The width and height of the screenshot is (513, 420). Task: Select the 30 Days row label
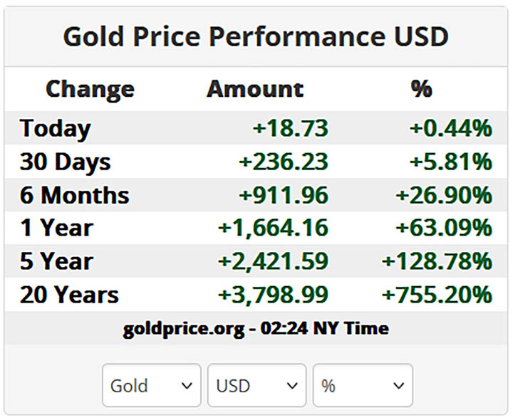65,162
